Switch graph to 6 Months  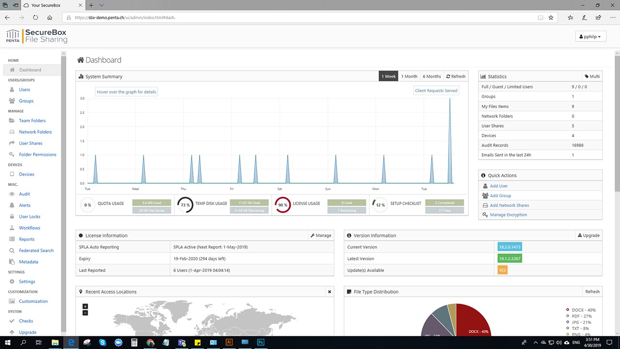(x=432, y=77)
